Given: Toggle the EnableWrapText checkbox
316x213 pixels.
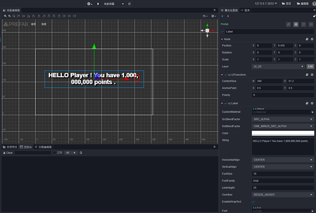Looking at the screenshot, I should 253,202.
